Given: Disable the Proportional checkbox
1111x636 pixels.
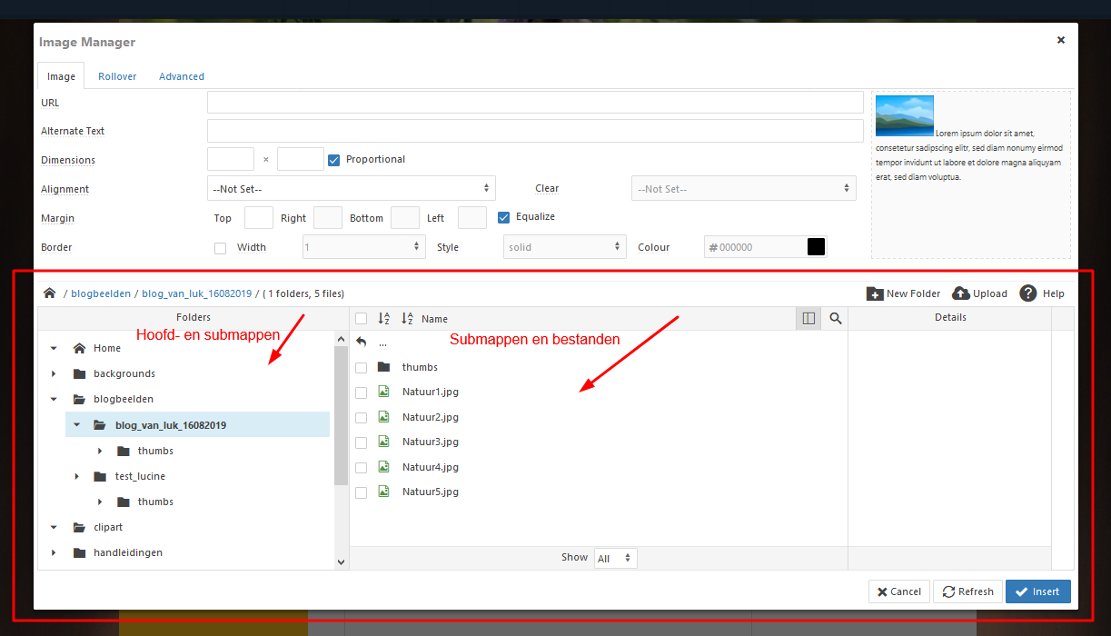Looking at the screenshot, I should click(x=334, y=160).
